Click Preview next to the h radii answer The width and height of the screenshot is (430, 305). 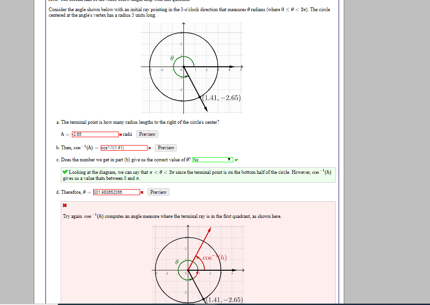coord(147,134)
